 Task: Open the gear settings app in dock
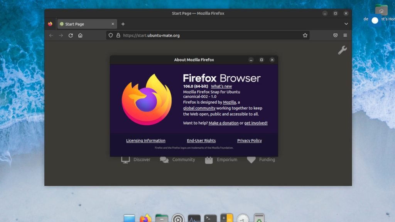[178, 218]
